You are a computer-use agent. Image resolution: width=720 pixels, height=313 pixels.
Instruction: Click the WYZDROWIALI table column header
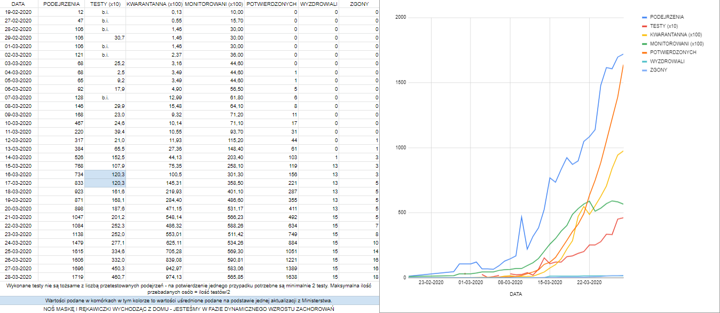coord(319,4)
